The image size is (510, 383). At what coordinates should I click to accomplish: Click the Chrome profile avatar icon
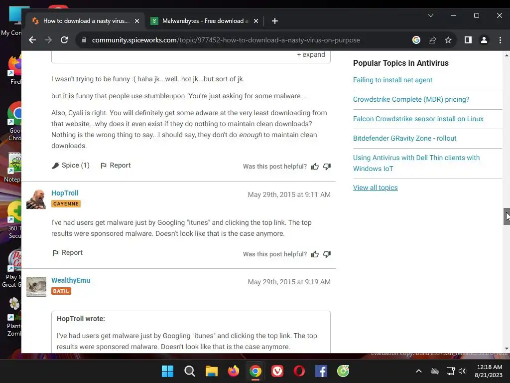(x=484, y=40)
